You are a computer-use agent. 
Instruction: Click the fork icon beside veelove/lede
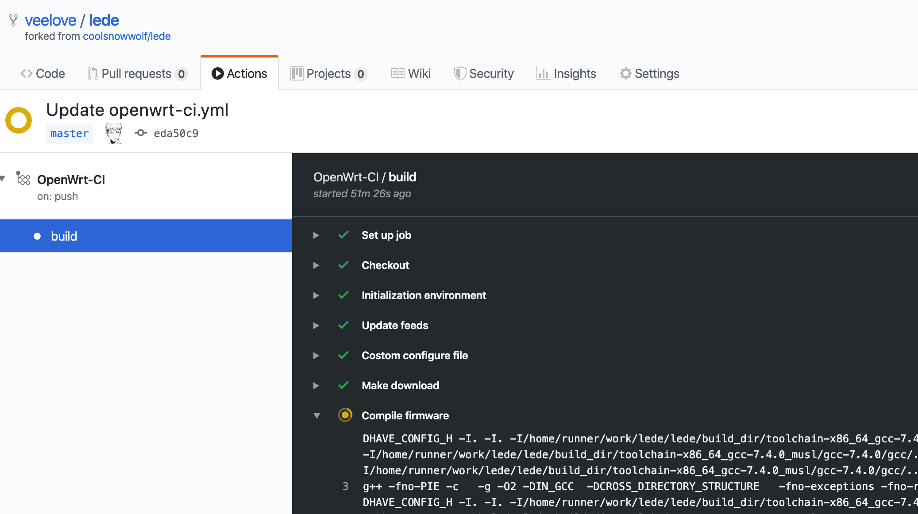[13, 20]
